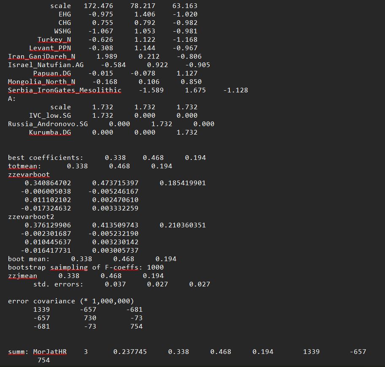Click value 1.989 in Iran_GanjDareh_N row

107,57
